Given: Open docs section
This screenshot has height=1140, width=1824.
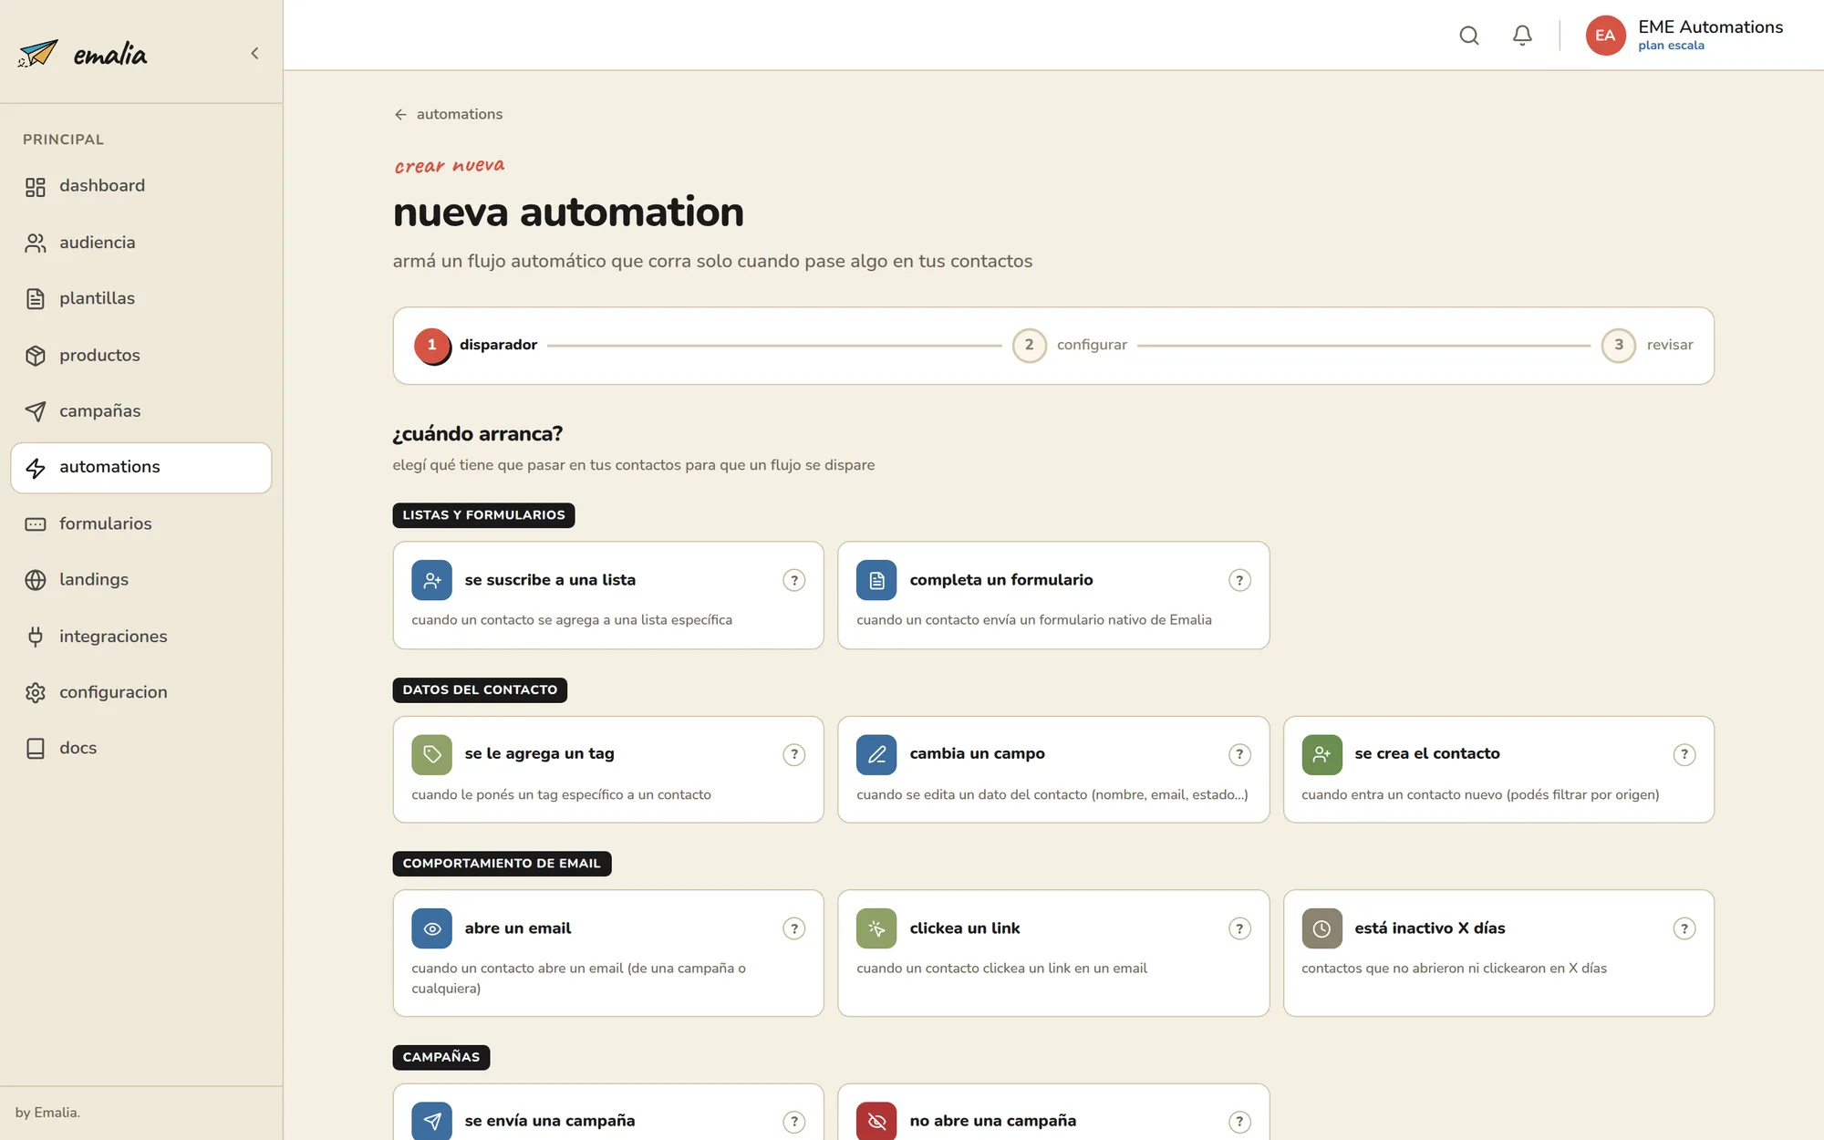Looking at the screenshot, I should pos(141,748).
